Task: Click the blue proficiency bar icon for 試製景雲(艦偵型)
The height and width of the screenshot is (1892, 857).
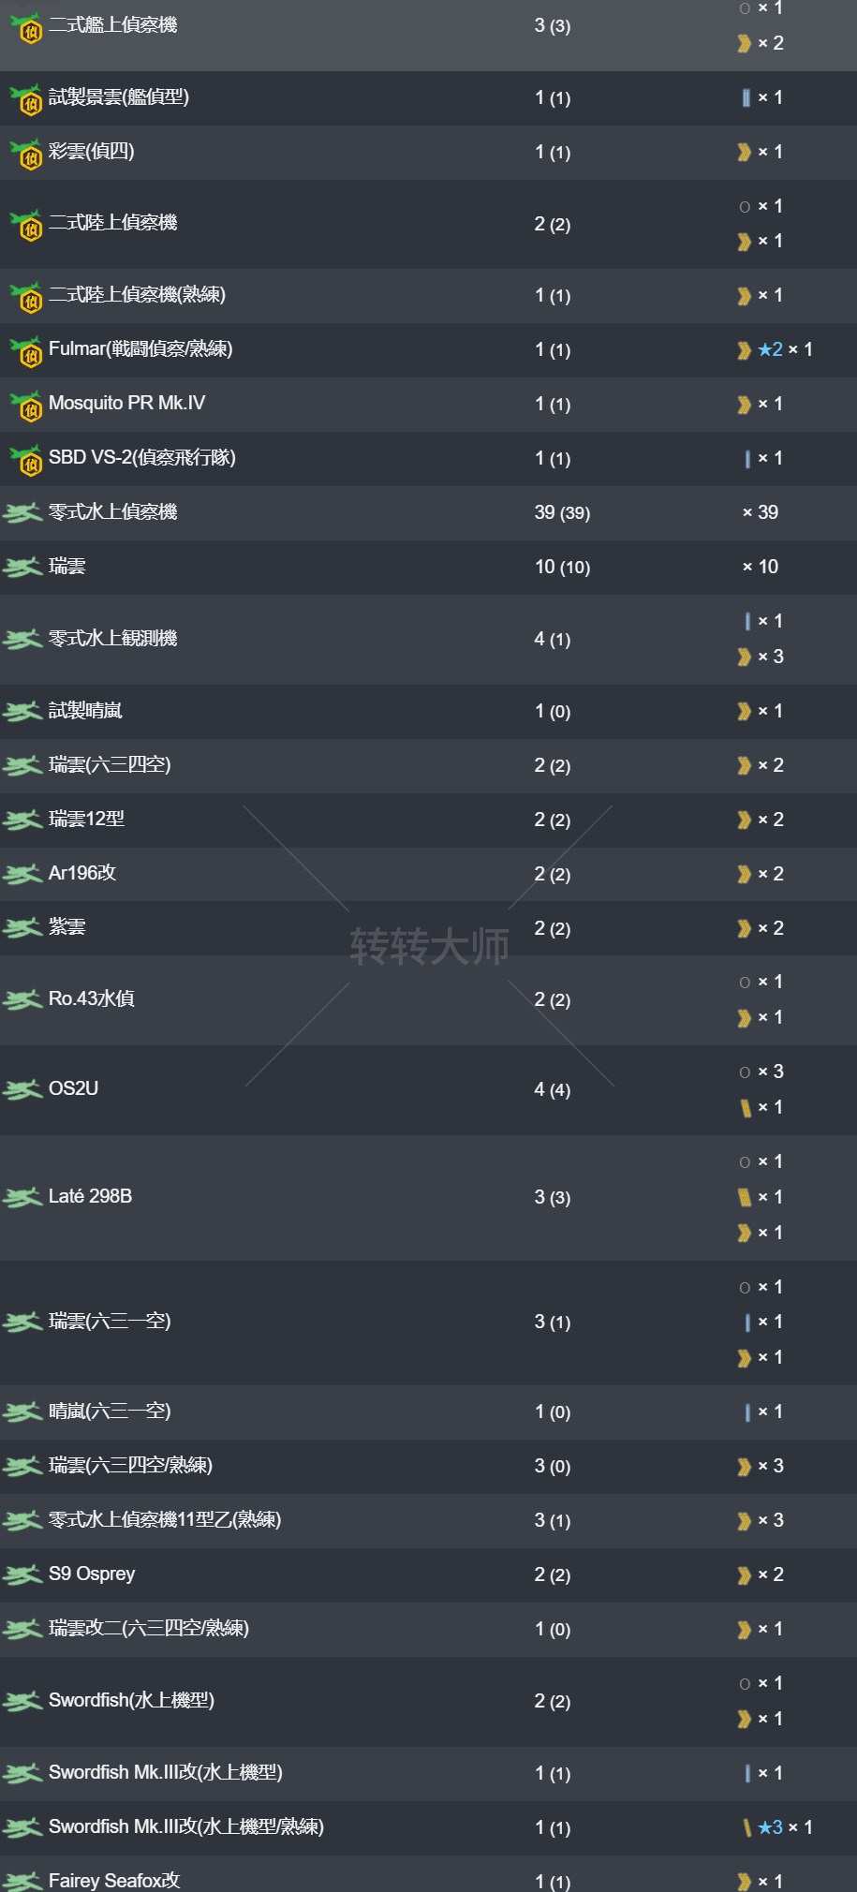Action: 746,97
